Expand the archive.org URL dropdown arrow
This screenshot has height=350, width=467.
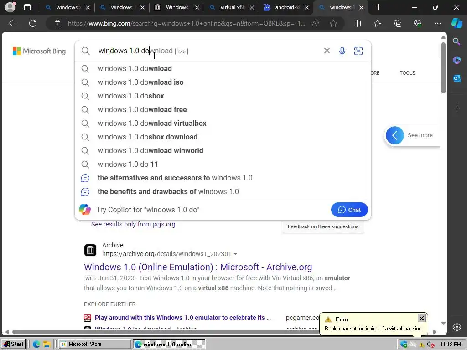[x=236, y=254]
